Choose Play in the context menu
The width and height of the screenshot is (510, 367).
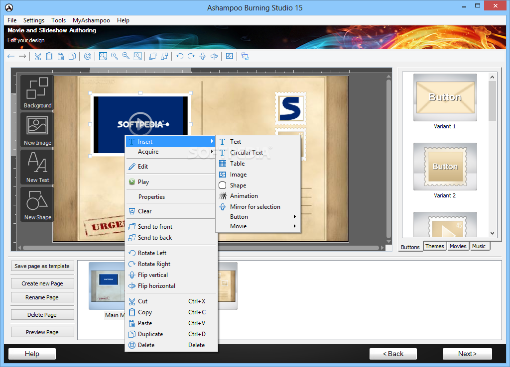click(170, 182)
